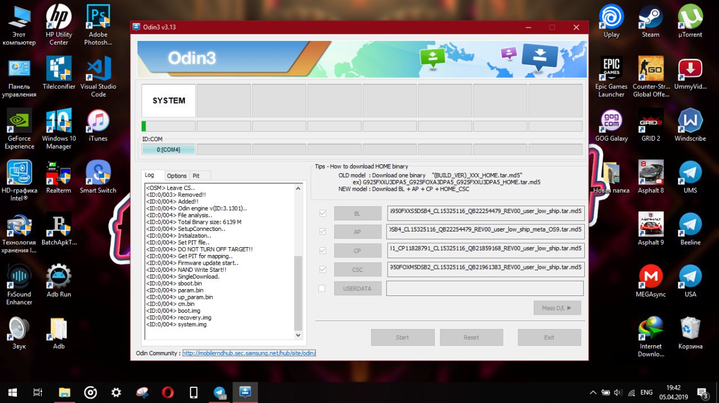The height and width of the screenshot is (403, 719).
Task: Open Telegram from the taskbar
Action: pos(219,392)
